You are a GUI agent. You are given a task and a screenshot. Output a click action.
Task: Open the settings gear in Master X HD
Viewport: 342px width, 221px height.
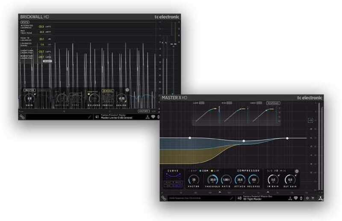[x=307, y=198]
